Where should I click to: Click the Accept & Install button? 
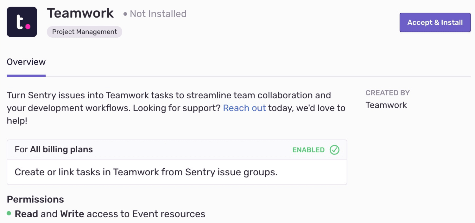pos(435,22)
